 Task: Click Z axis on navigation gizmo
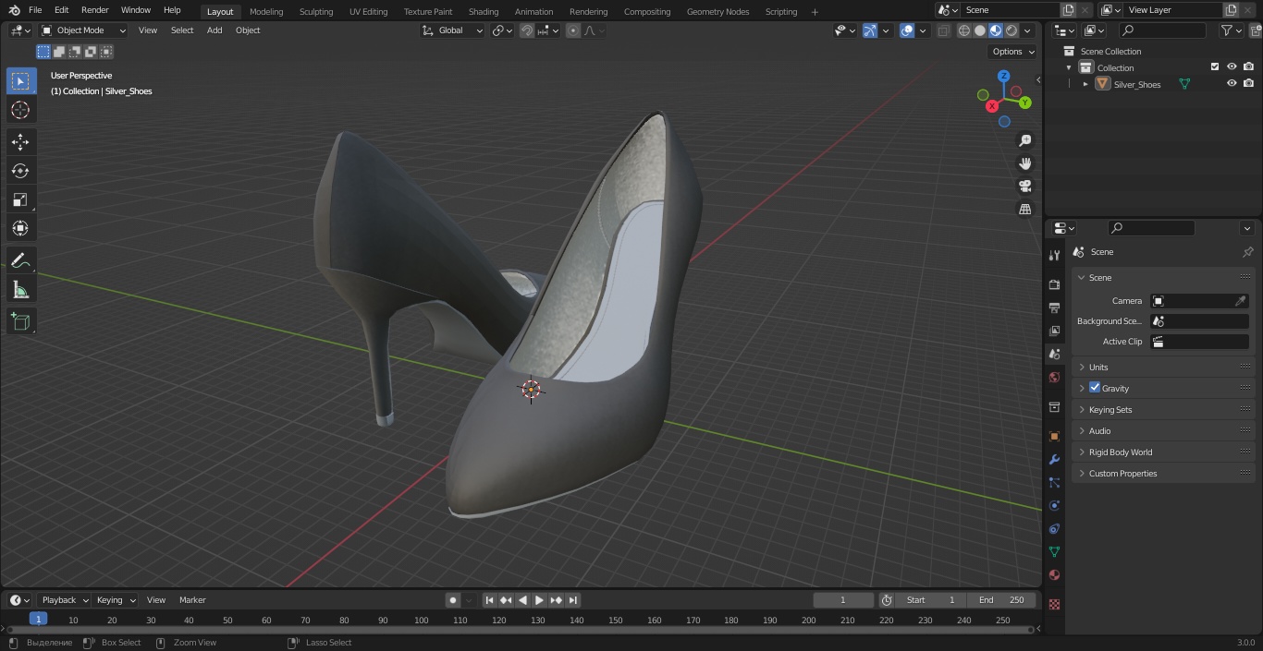pos(1004,76)
